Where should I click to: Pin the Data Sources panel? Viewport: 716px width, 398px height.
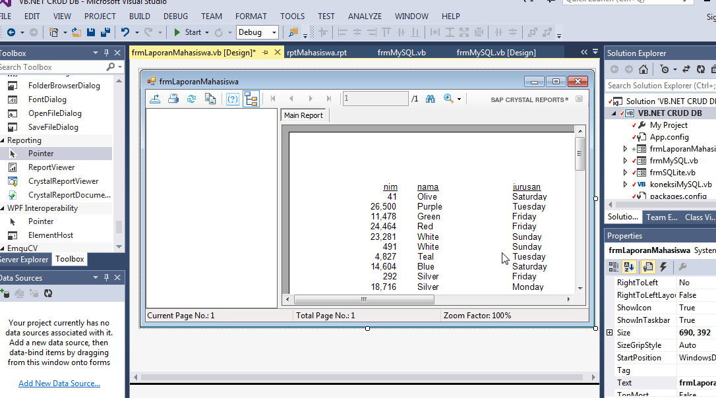[x=106, y=277]
